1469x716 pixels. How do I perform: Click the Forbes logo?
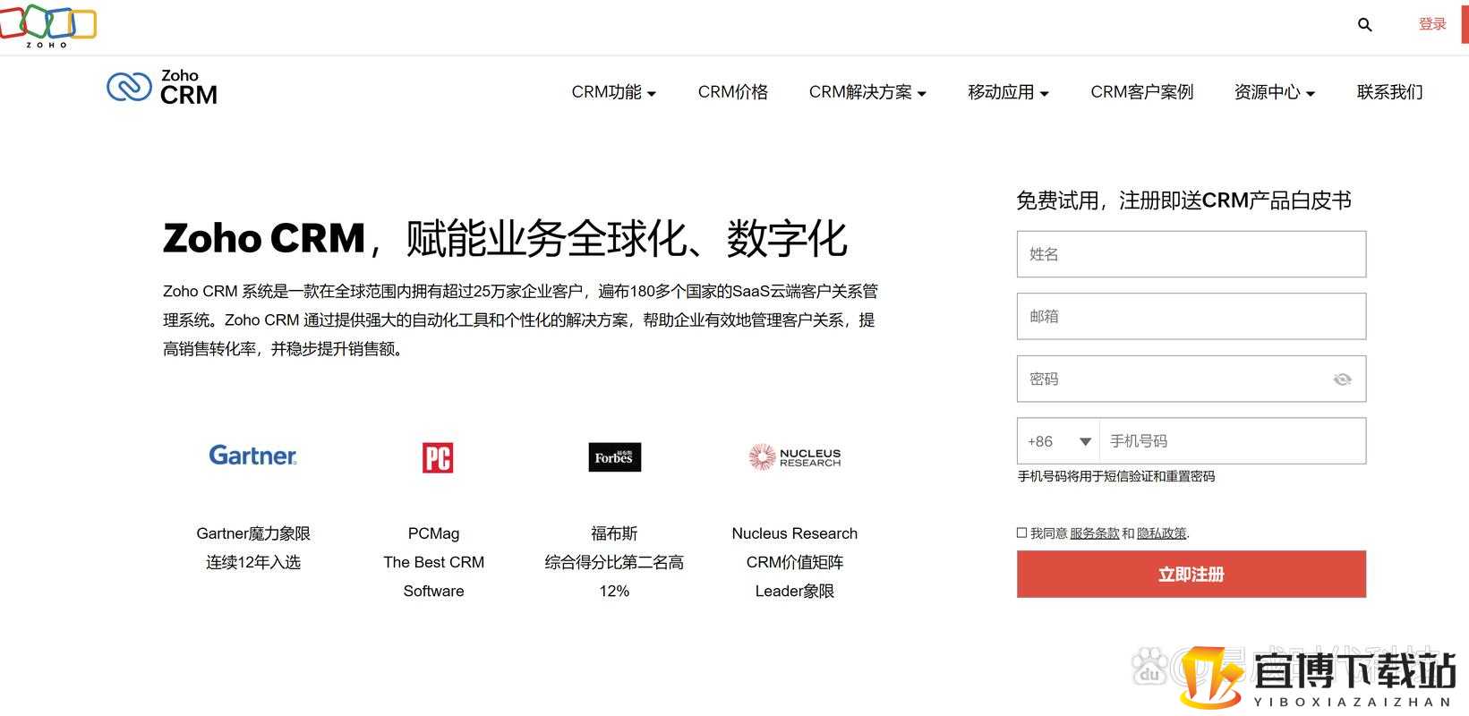point(614,457)
